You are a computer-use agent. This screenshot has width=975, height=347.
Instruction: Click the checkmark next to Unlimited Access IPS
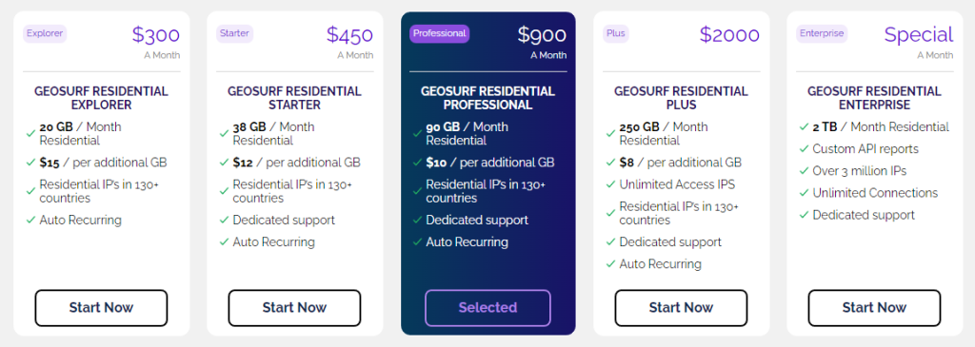pyautogui.click(x=610, y=185)
